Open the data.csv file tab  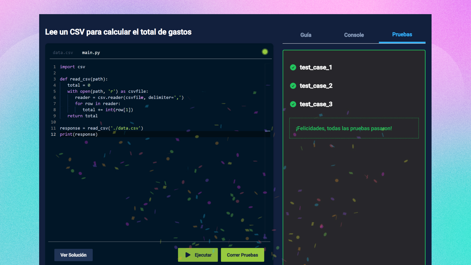63,53
